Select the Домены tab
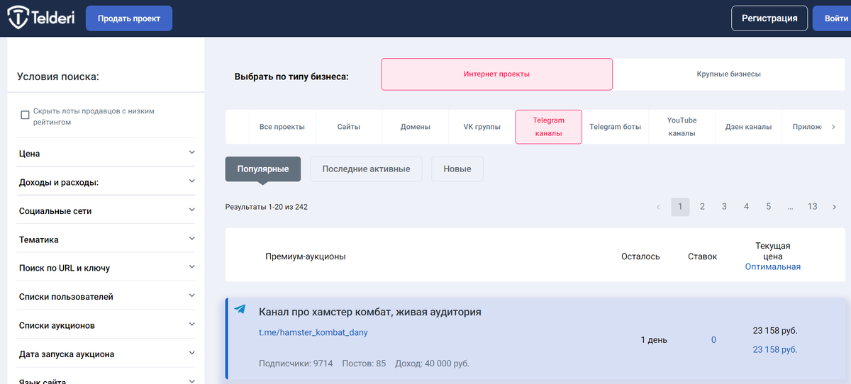 pos(415,127)
